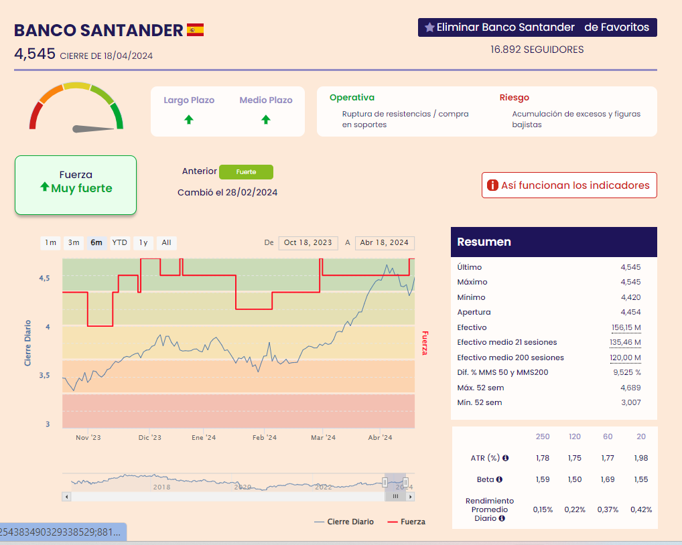Click the strength gauge meter
This screenshot has height=545, width=682.
click(x=76, y=106)
